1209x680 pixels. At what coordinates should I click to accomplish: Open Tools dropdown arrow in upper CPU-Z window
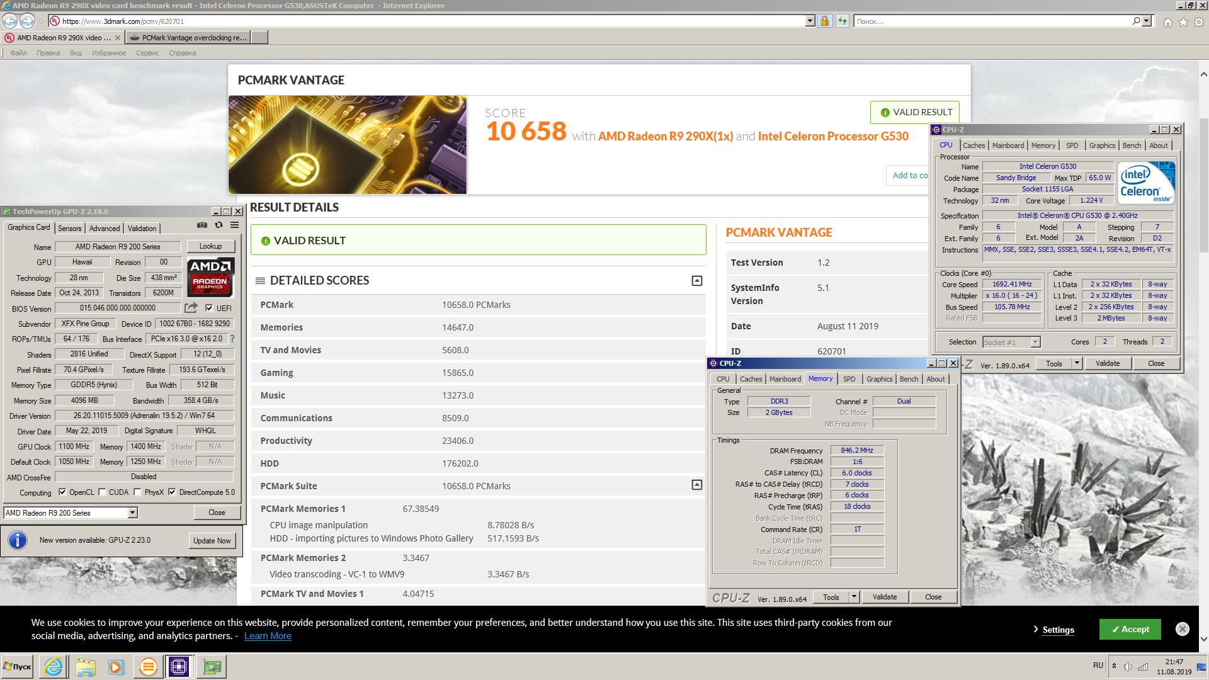click(x=1077, y=363)
